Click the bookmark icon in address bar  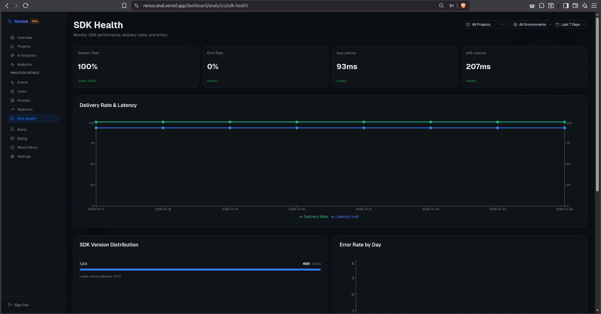[124, 6]
